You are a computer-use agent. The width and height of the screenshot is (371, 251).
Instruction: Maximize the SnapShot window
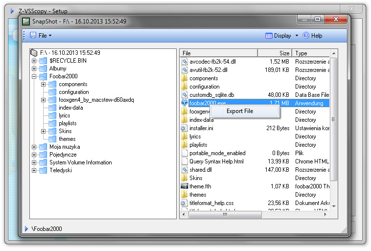click(318, 19)
